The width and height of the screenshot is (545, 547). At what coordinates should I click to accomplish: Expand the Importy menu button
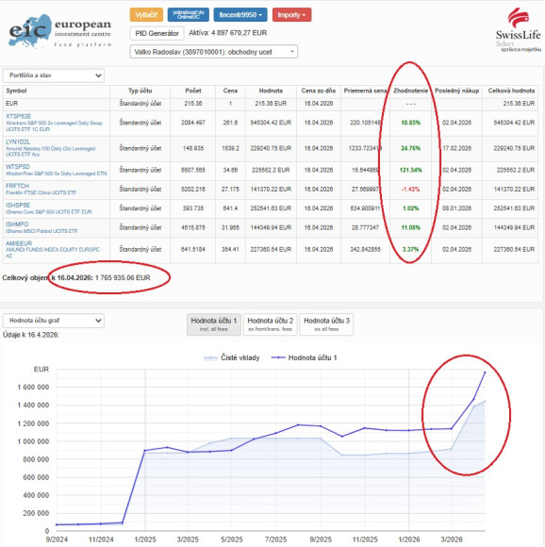tap(291, 15)
